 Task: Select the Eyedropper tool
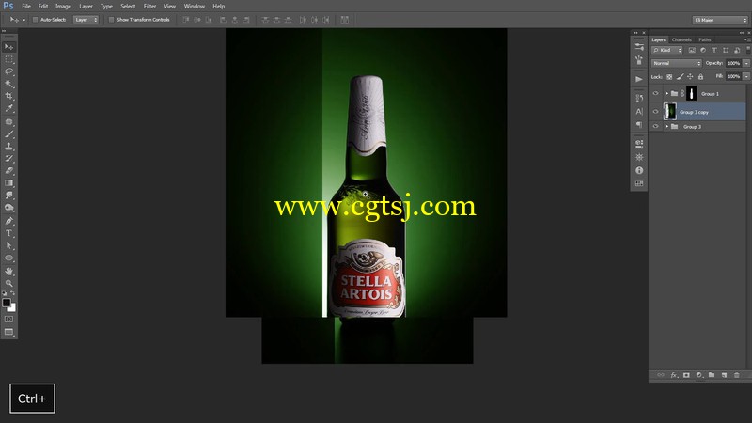click(8, 109)
